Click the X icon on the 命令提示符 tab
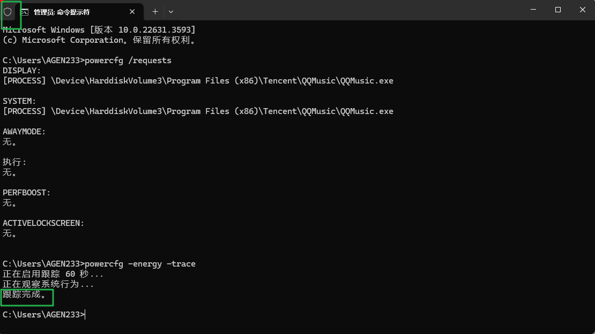The height and width of the screenshot is (334, 595). point(132,11)
